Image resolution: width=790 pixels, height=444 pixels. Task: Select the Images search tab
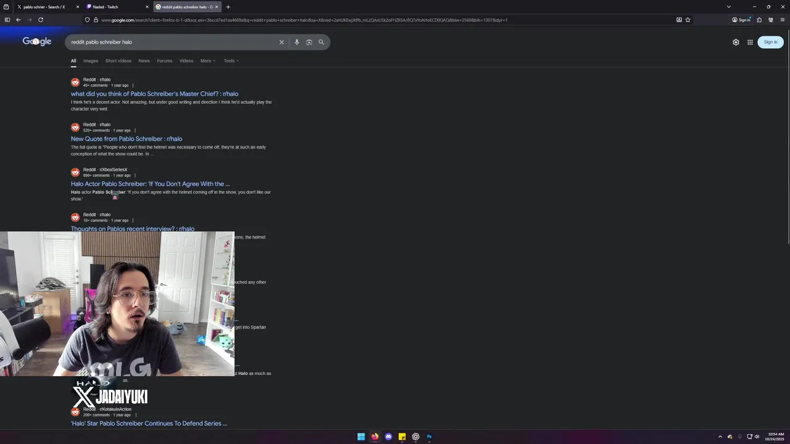pyautogui.click(x=91, y=60)
